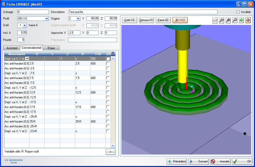Select the R cell '17.5'
This screenshot has width=255, height=167.
tap(83, 107)
